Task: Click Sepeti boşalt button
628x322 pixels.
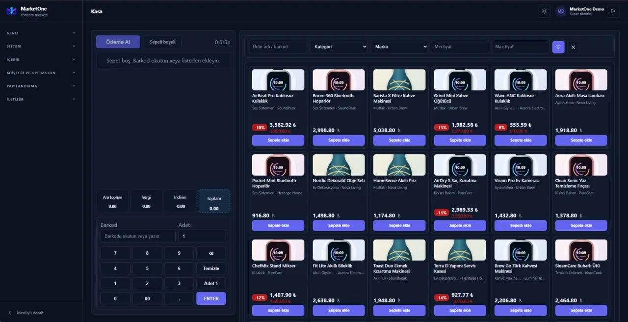Action: click(162, 42)
